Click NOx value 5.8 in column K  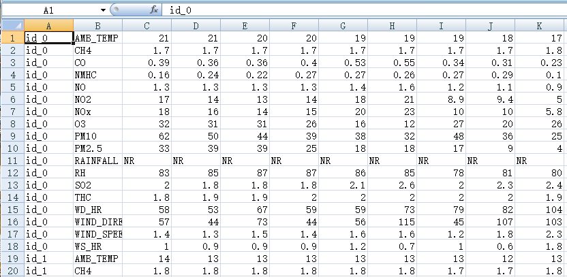click(x=540, y=111)
